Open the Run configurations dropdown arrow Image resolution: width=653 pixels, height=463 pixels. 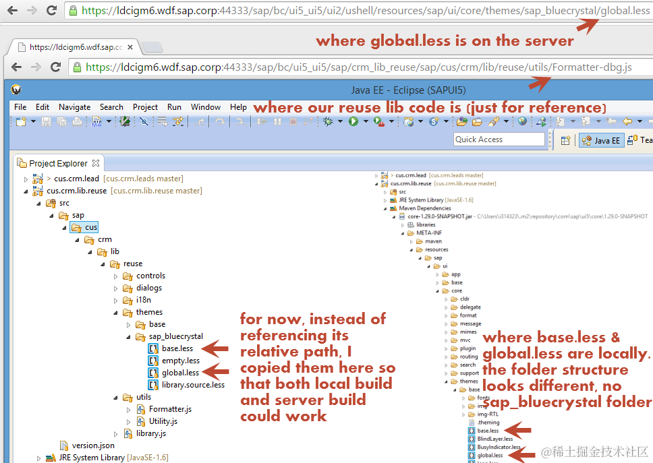point(366,121)
